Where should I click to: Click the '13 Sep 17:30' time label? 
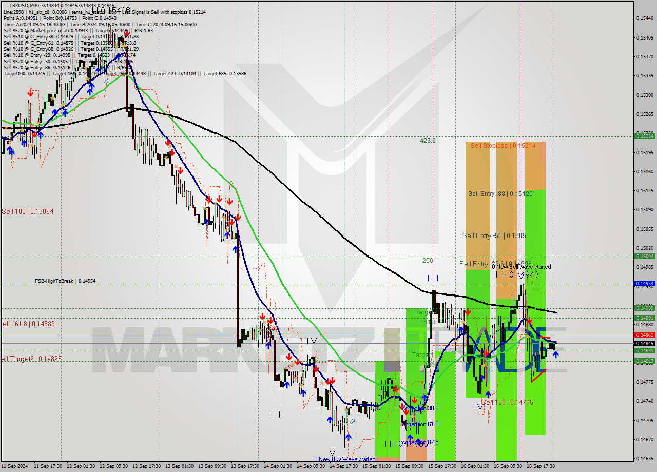tap(245, 466)
